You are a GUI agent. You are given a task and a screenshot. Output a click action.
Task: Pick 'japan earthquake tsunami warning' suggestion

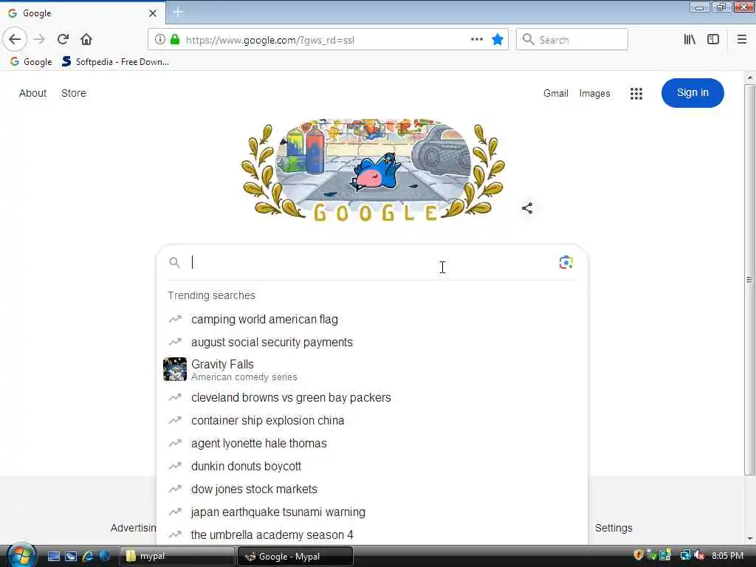[x=372, y=512]
